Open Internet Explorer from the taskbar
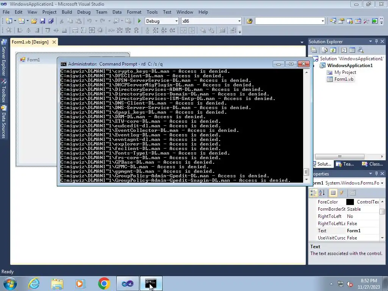The image size is (388, 291). [34, 283]
